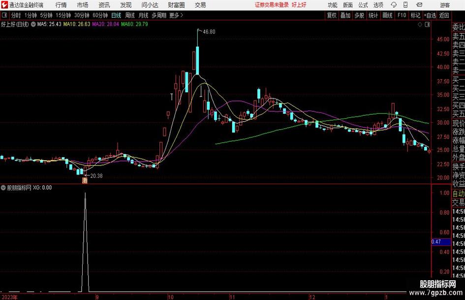
Task: Open the 交易 menu
Action: pyautogui.click(x=200, y=5)
